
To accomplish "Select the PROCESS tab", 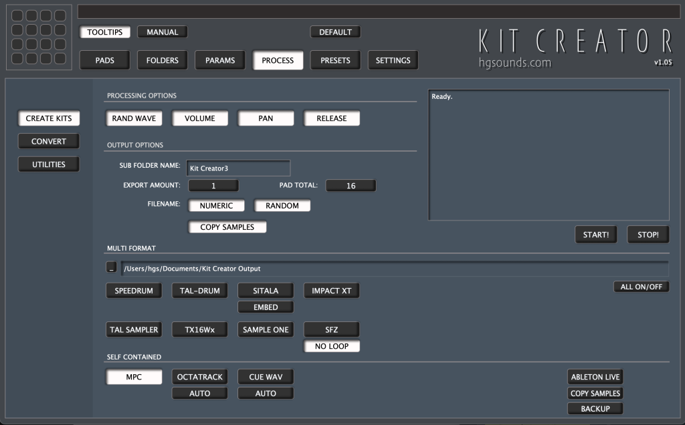I will pos(278,60).
